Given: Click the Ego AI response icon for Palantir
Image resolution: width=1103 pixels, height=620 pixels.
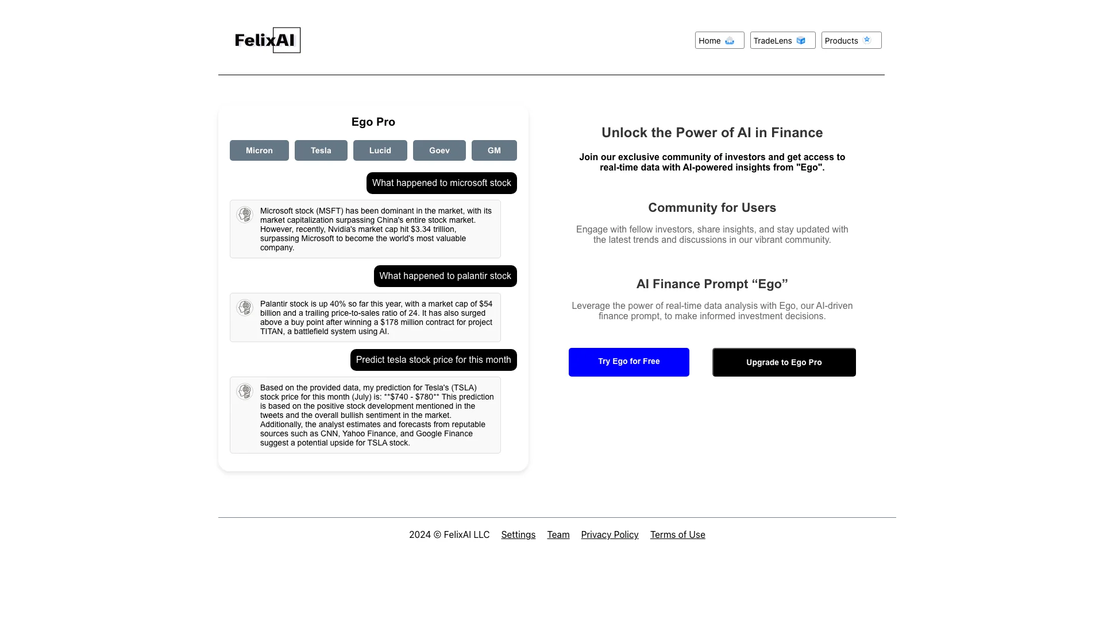Looking at the screenshot, I should (x=244, y=307).
